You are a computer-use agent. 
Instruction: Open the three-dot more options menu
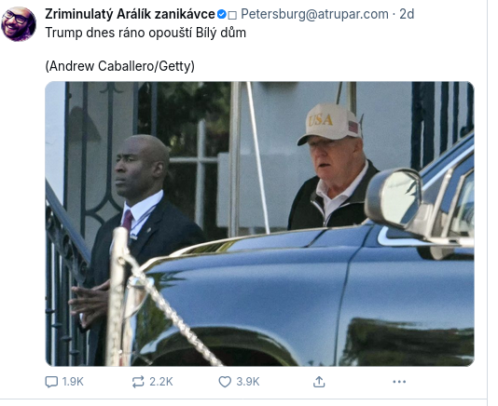tap(399, 382)
